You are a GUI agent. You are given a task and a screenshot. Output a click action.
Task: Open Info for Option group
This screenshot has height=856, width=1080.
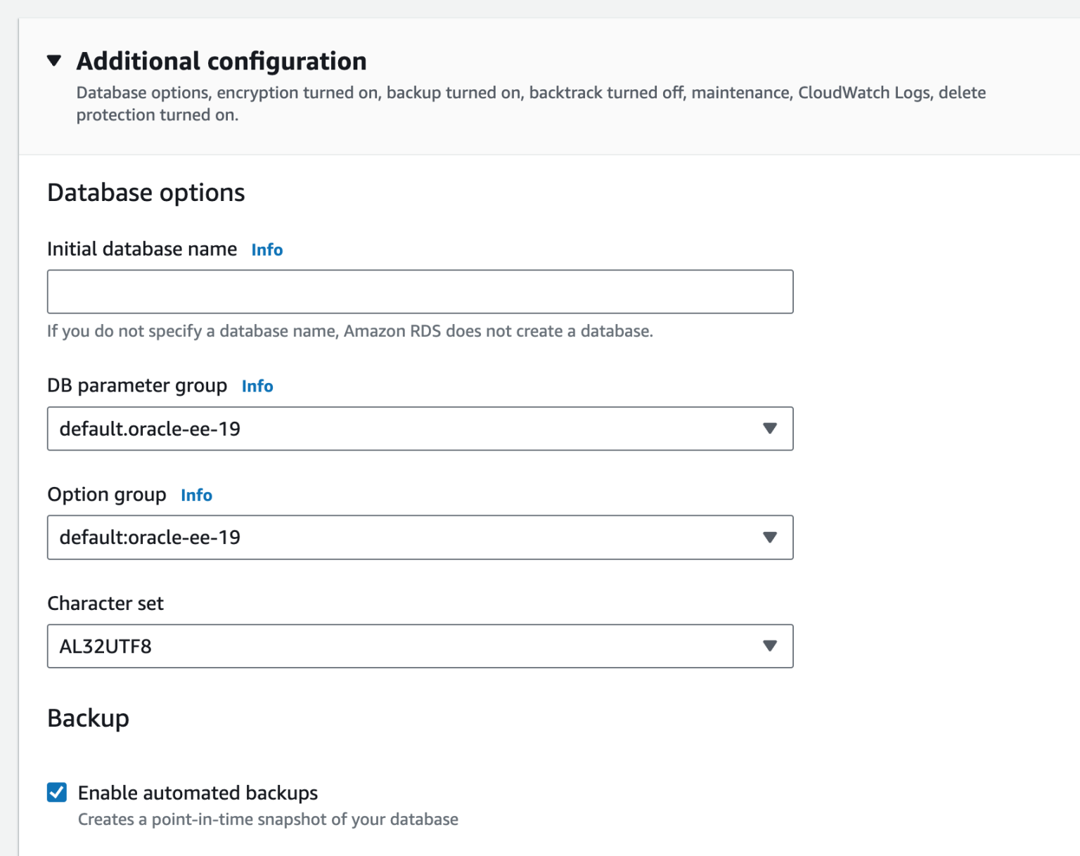(x=196, y=495)
